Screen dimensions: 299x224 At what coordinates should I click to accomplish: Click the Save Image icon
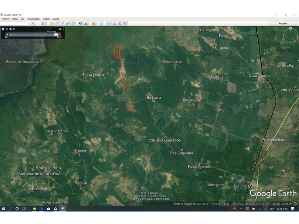[120, 23]
